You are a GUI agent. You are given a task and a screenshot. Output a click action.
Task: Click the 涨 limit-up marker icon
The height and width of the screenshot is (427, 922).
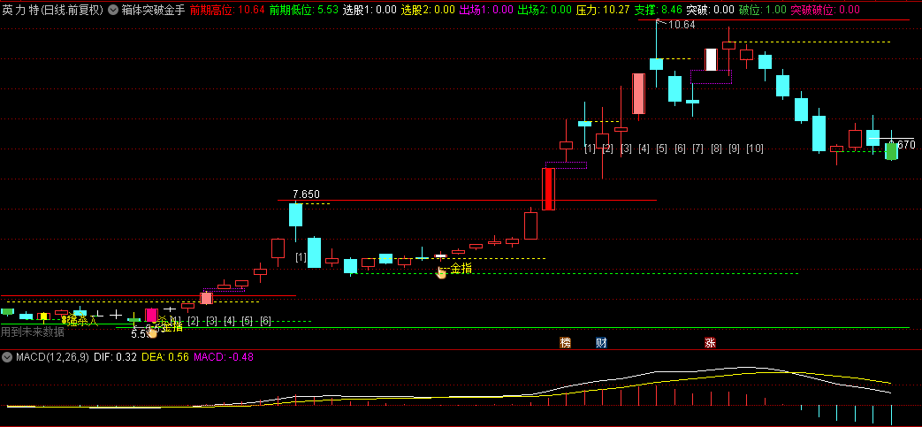coord(711,343)
